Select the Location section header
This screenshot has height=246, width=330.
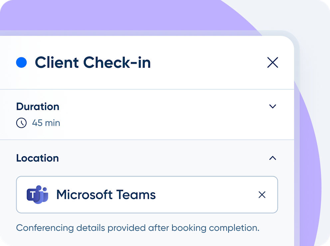[37, 158]
